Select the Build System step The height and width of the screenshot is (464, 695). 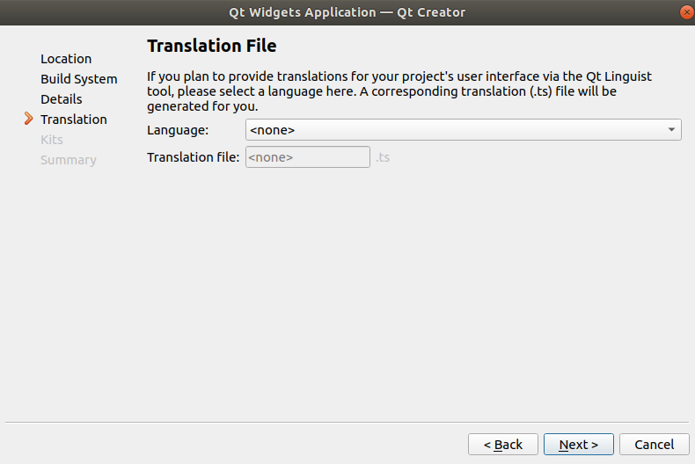(79, 79)
